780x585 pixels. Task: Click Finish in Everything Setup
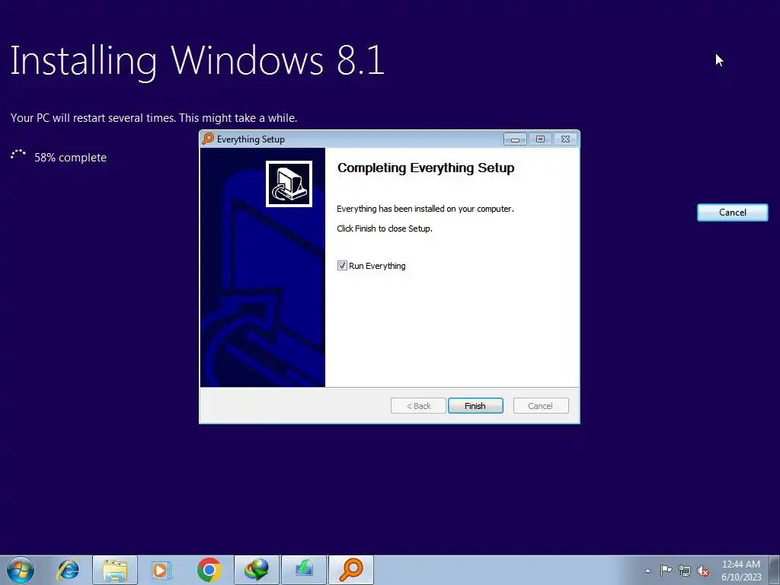click(475, 406)
